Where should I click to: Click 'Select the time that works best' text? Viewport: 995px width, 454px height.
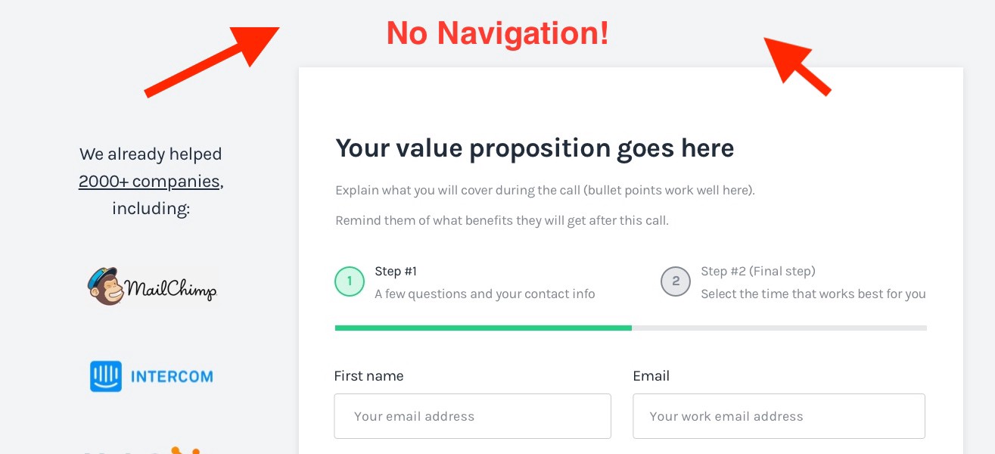click(x=813, y=294)
